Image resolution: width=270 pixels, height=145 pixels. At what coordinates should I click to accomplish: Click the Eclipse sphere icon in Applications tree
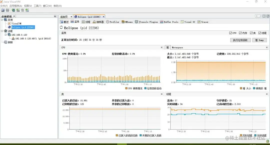pos(9,27)
